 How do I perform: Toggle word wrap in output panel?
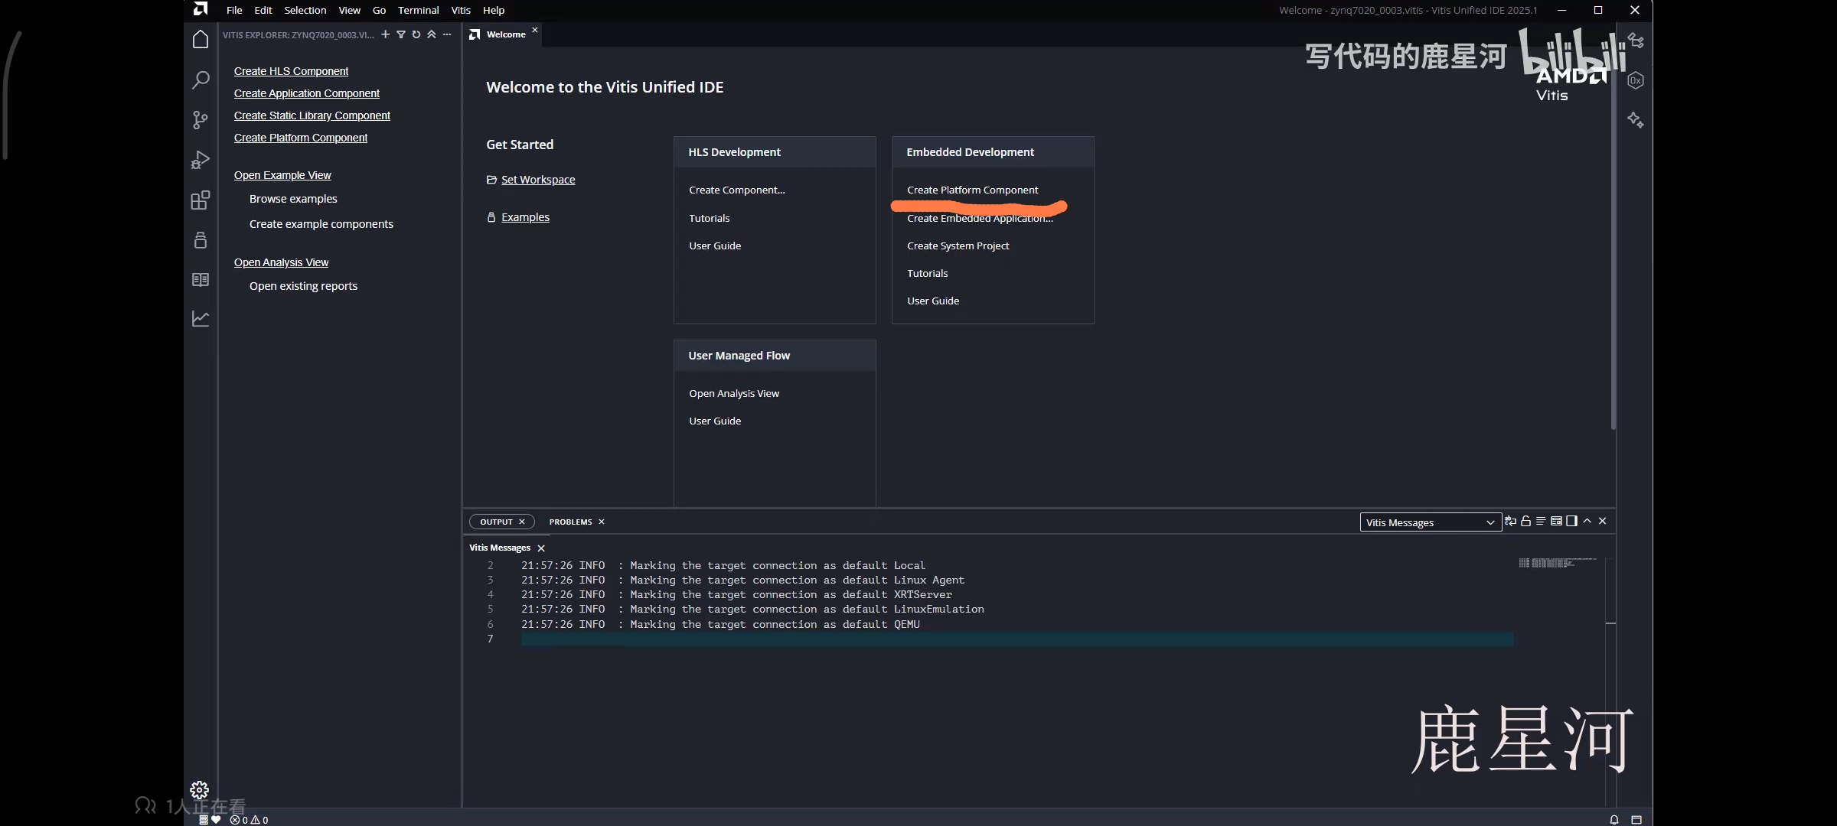(1510, 521)
